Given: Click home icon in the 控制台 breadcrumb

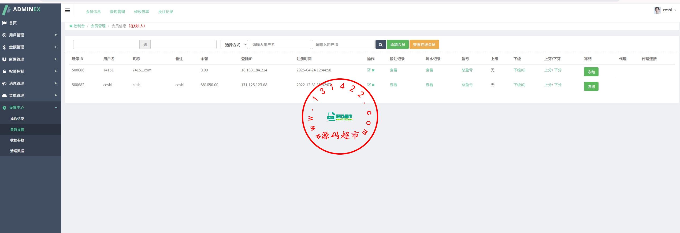Looking at the screenshot, I should coord(71,26).
